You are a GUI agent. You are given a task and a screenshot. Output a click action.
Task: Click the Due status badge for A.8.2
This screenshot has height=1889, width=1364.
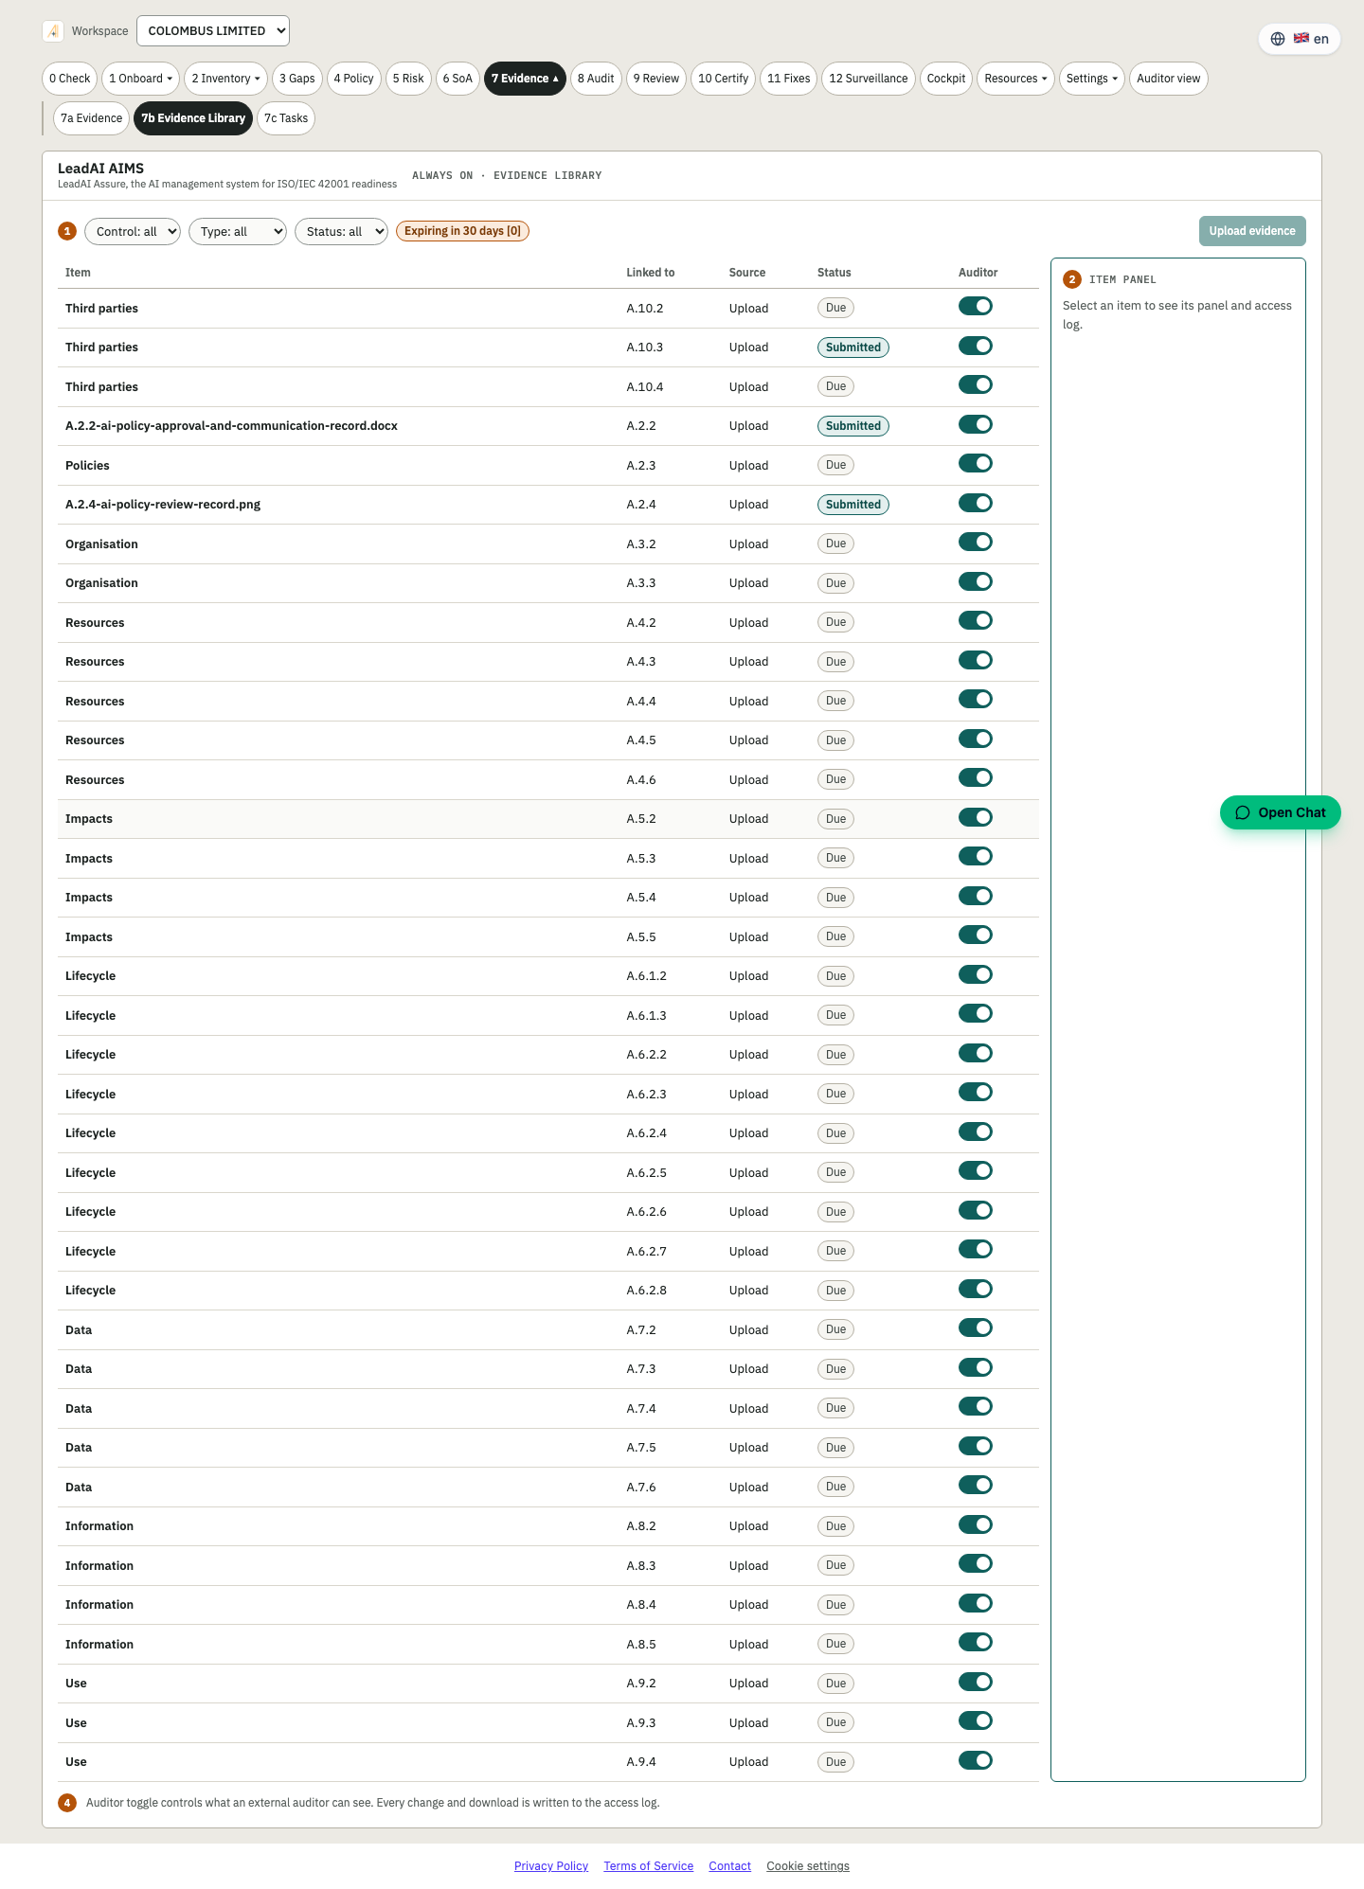click(835, 1526)
